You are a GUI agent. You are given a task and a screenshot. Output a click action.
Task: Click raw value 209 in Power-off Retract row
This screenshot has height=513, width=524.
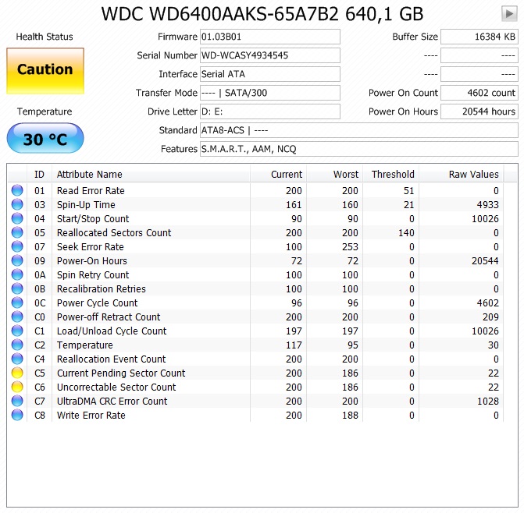(x=490, y=317)
